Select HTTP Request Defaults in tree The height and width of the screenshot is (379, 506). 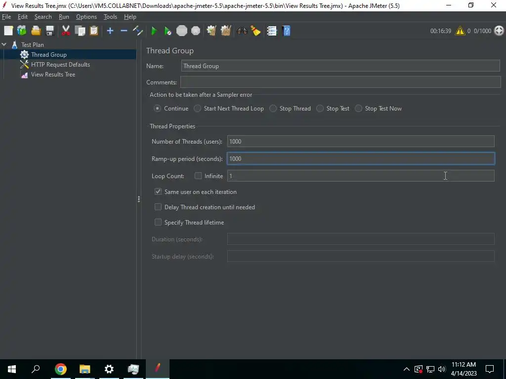60,65
